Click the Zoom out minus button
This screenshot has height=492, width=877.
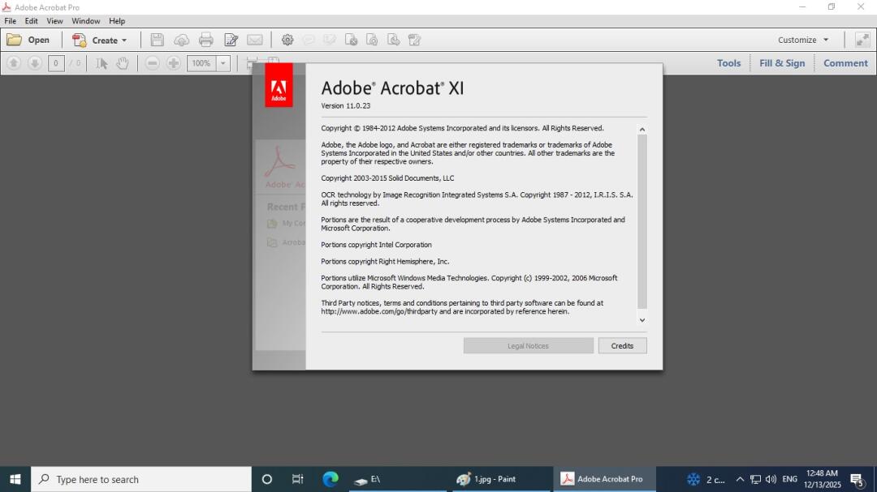[152, 63]
